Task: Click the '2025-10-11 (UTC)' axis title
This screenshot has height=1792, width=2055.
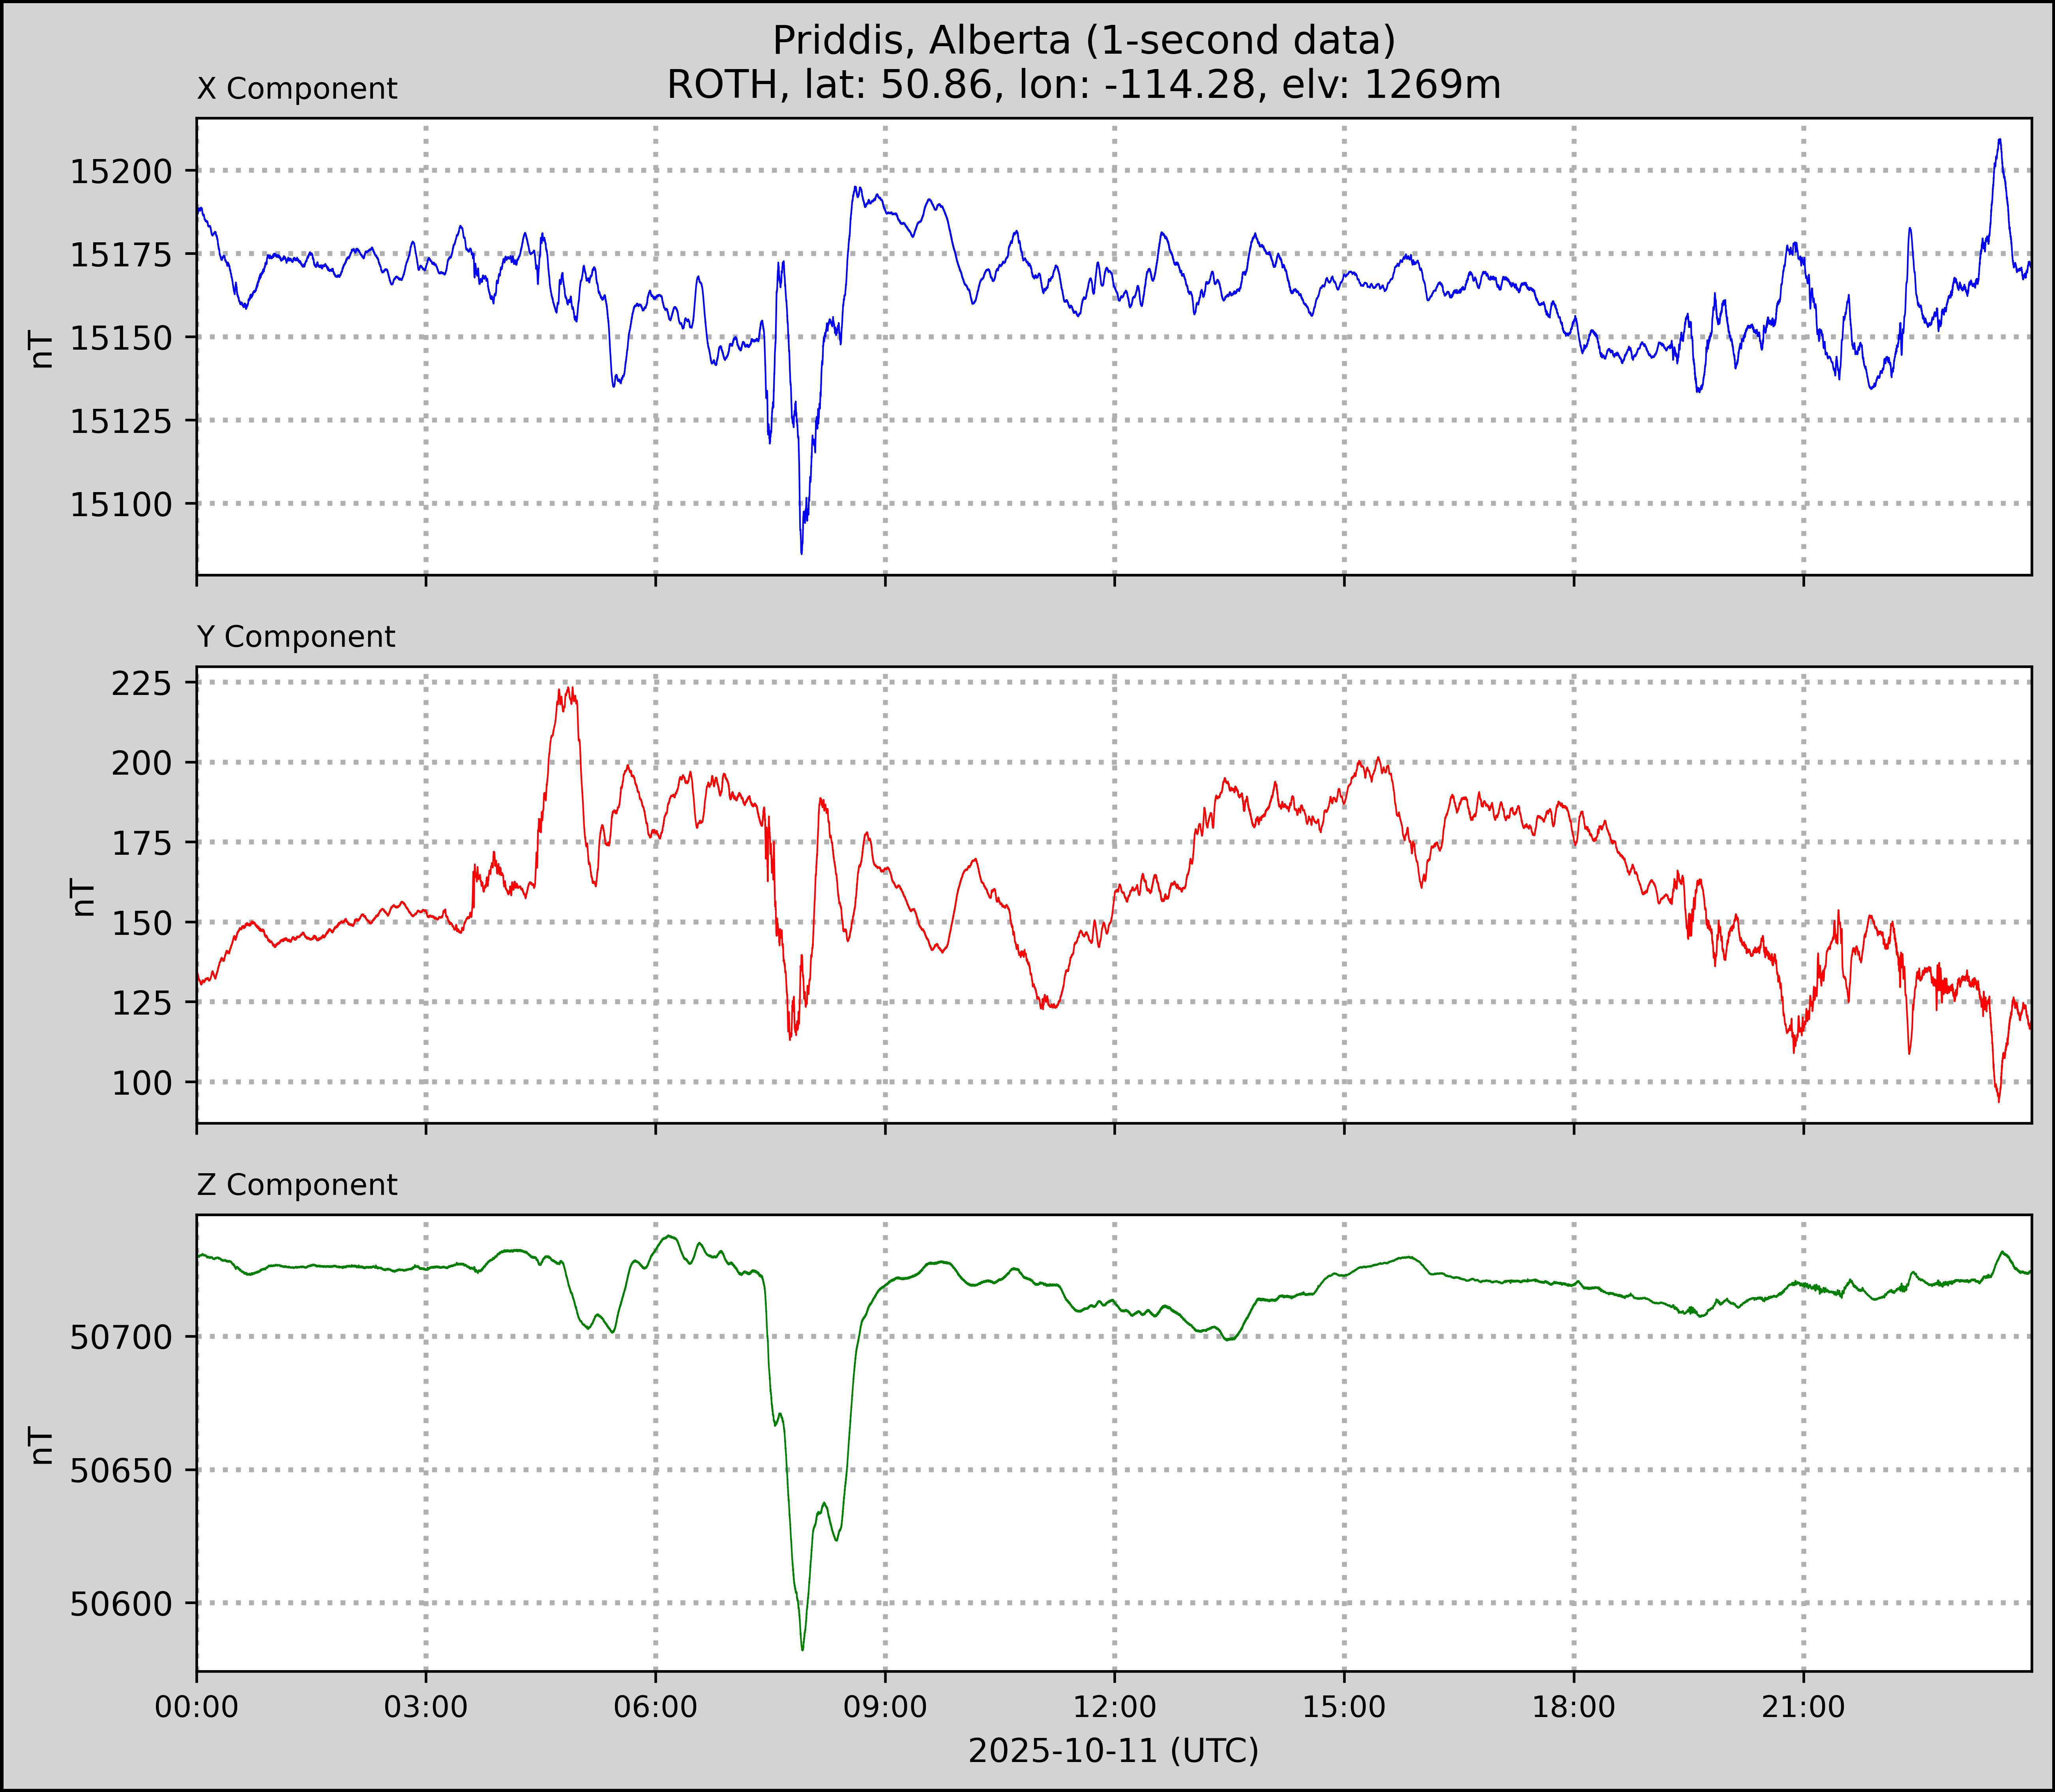Action: (1113, 1751)
